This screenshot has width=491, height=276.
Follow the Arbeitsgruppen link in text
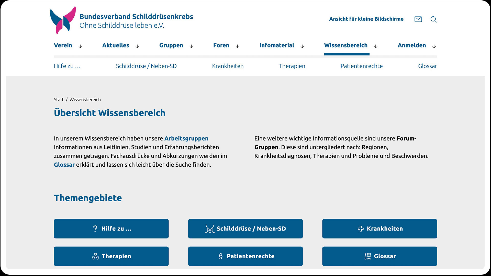coord(186,139)
